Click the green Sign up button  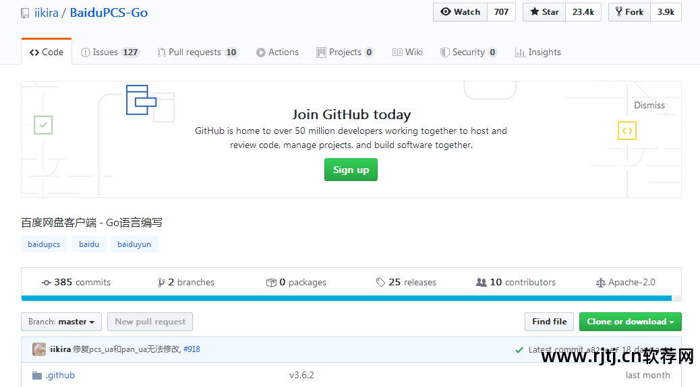point(351,170)
